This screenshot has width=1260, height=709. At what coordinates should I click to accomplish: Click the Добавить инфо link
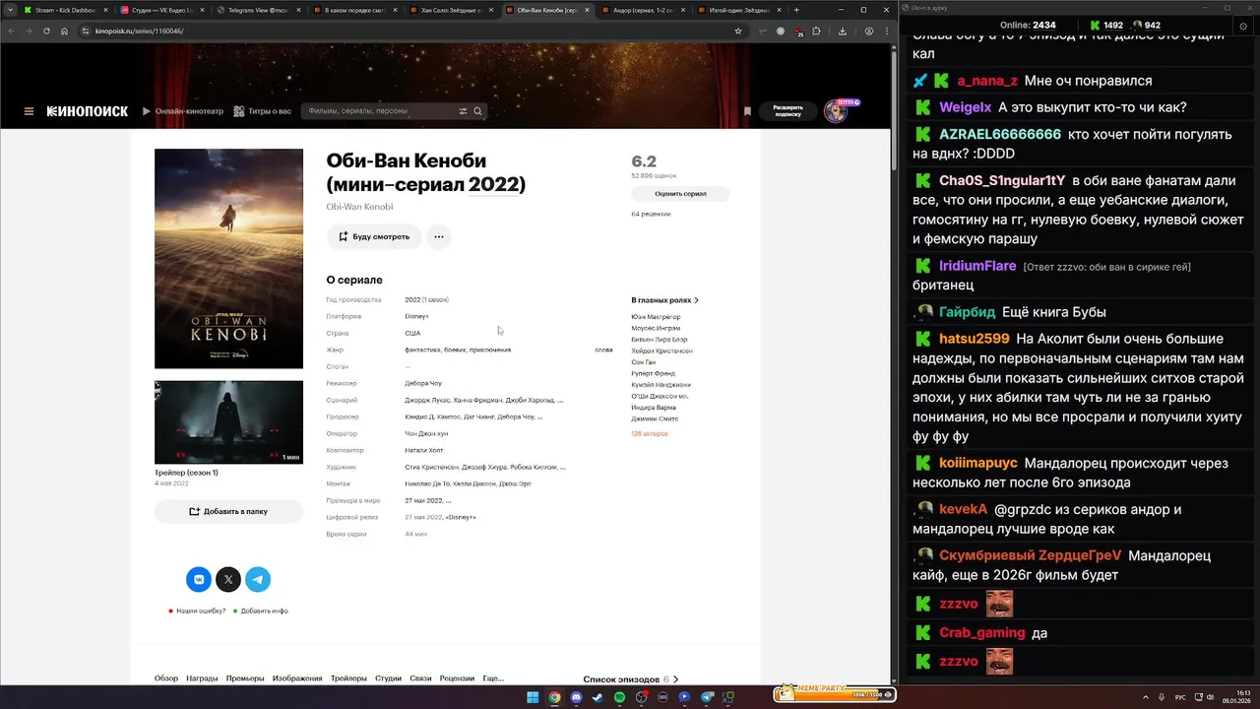coord(264,611)
